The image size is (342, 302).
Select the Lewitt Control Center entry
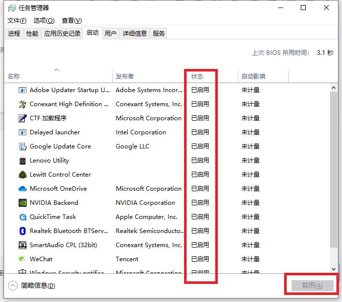60,175
